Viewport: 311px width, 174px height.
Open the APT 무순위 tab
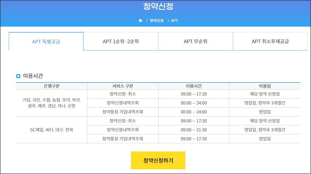tap(195, 41)
